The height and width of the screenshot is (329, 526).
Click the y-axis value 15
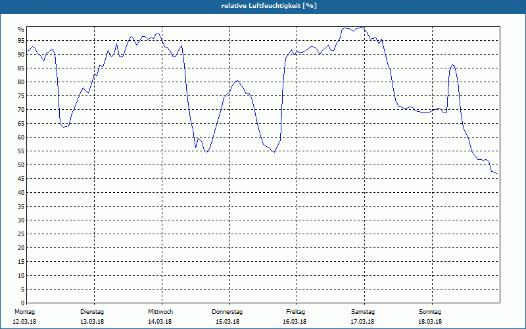[21, 262]
